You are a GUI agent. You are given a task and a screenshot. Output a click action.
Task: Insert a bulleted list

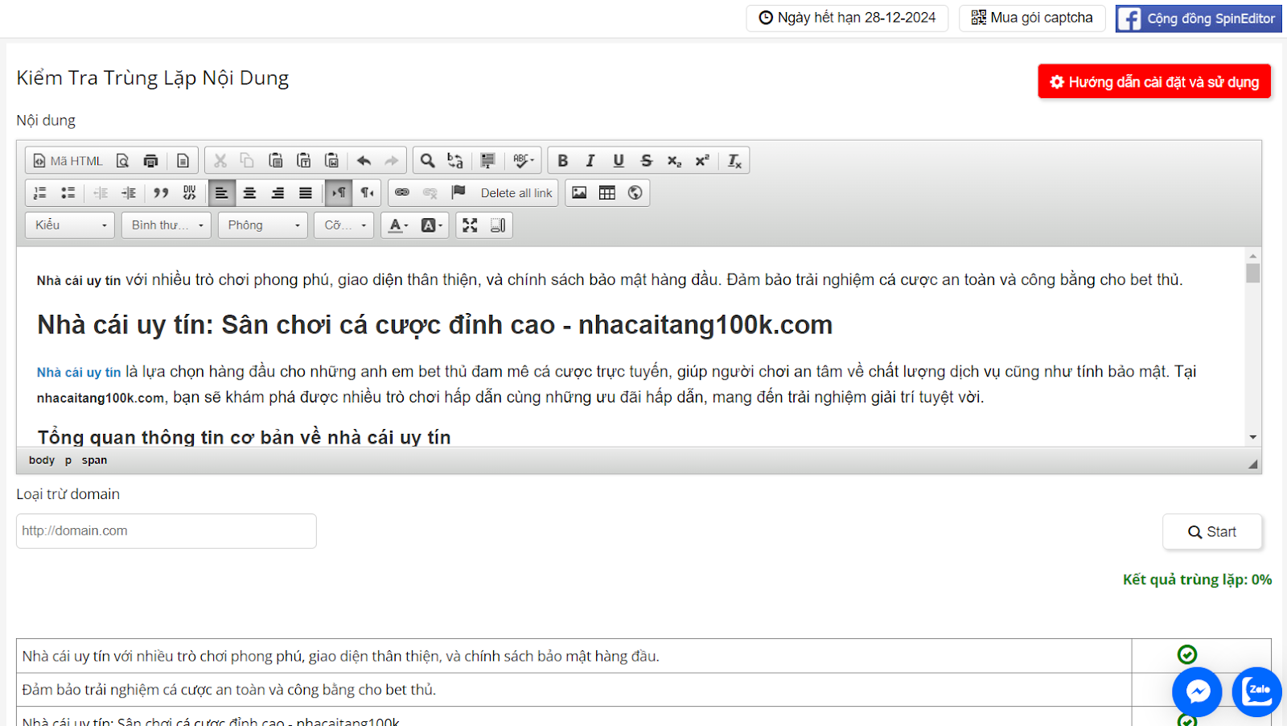pos(68,193)
